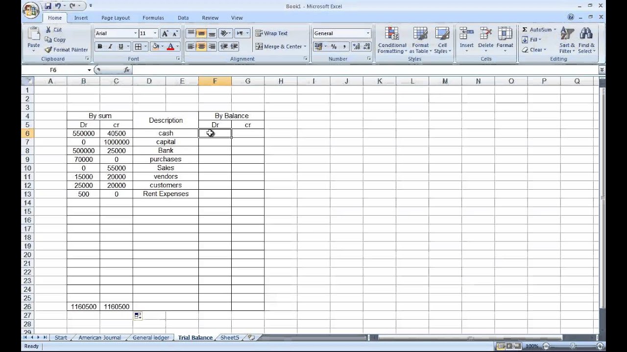
Task: Decrease font size with Shrink Font
Action: [x=175, y=33]
